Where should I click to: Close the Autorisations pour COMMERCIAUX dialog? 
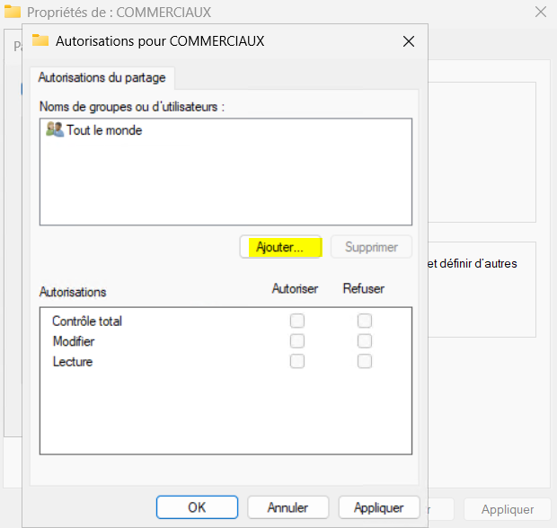[x=409, y=41]
